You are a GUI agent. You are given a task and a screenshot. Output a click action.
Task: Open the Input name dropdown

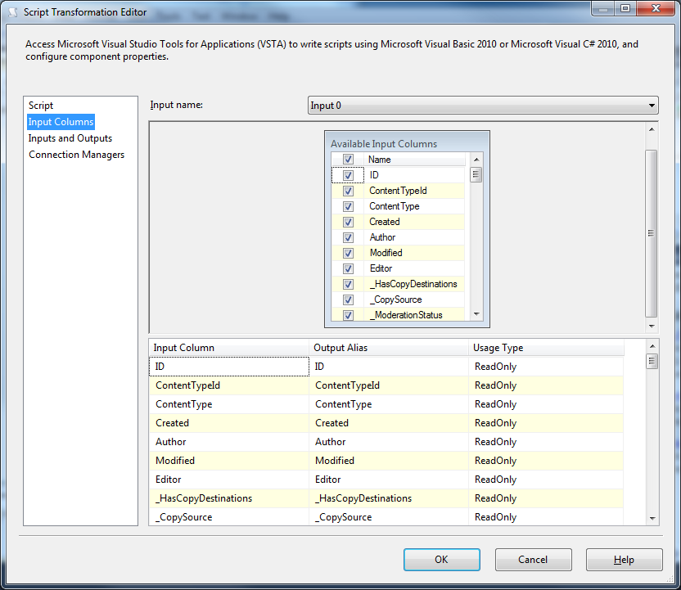(652, 106)
